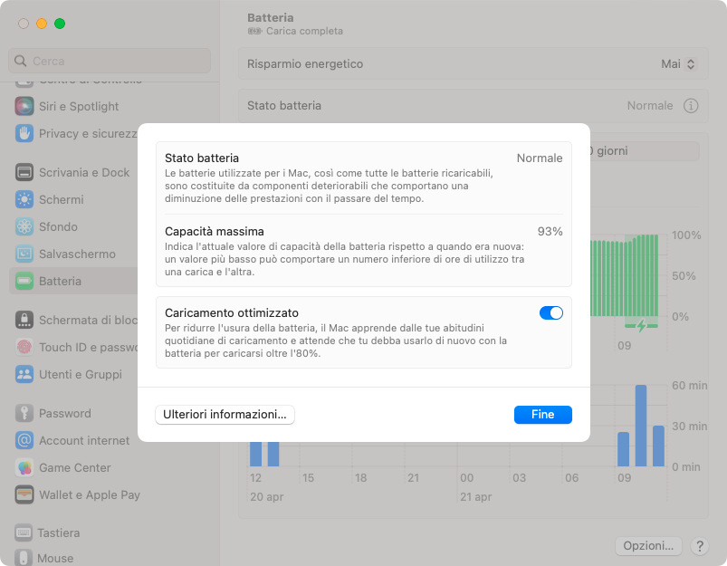Screen dimensions: 727x566
Task: Click the 100% battery level axis label
Action: click(x=686, y=235)
